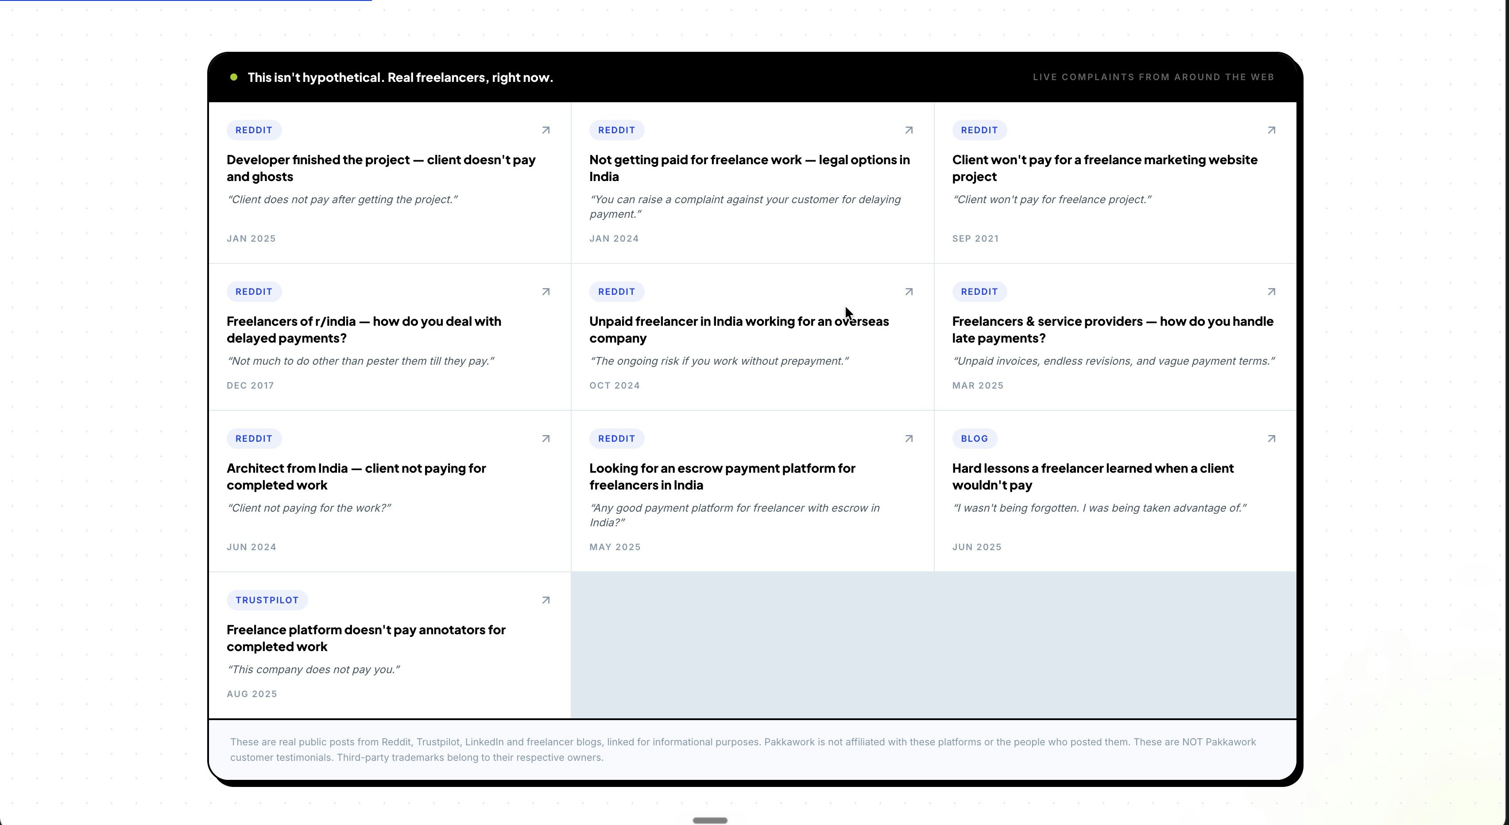Open 'Freelancers of r/india' delayed payments title
The width and height of the screenshot is (1509, 825).
[x=364, y=330]
